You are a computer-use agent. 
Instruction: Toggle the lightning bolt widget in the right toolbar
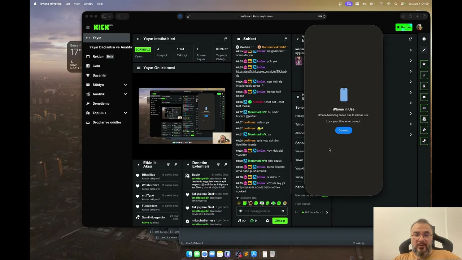(424, 75)
